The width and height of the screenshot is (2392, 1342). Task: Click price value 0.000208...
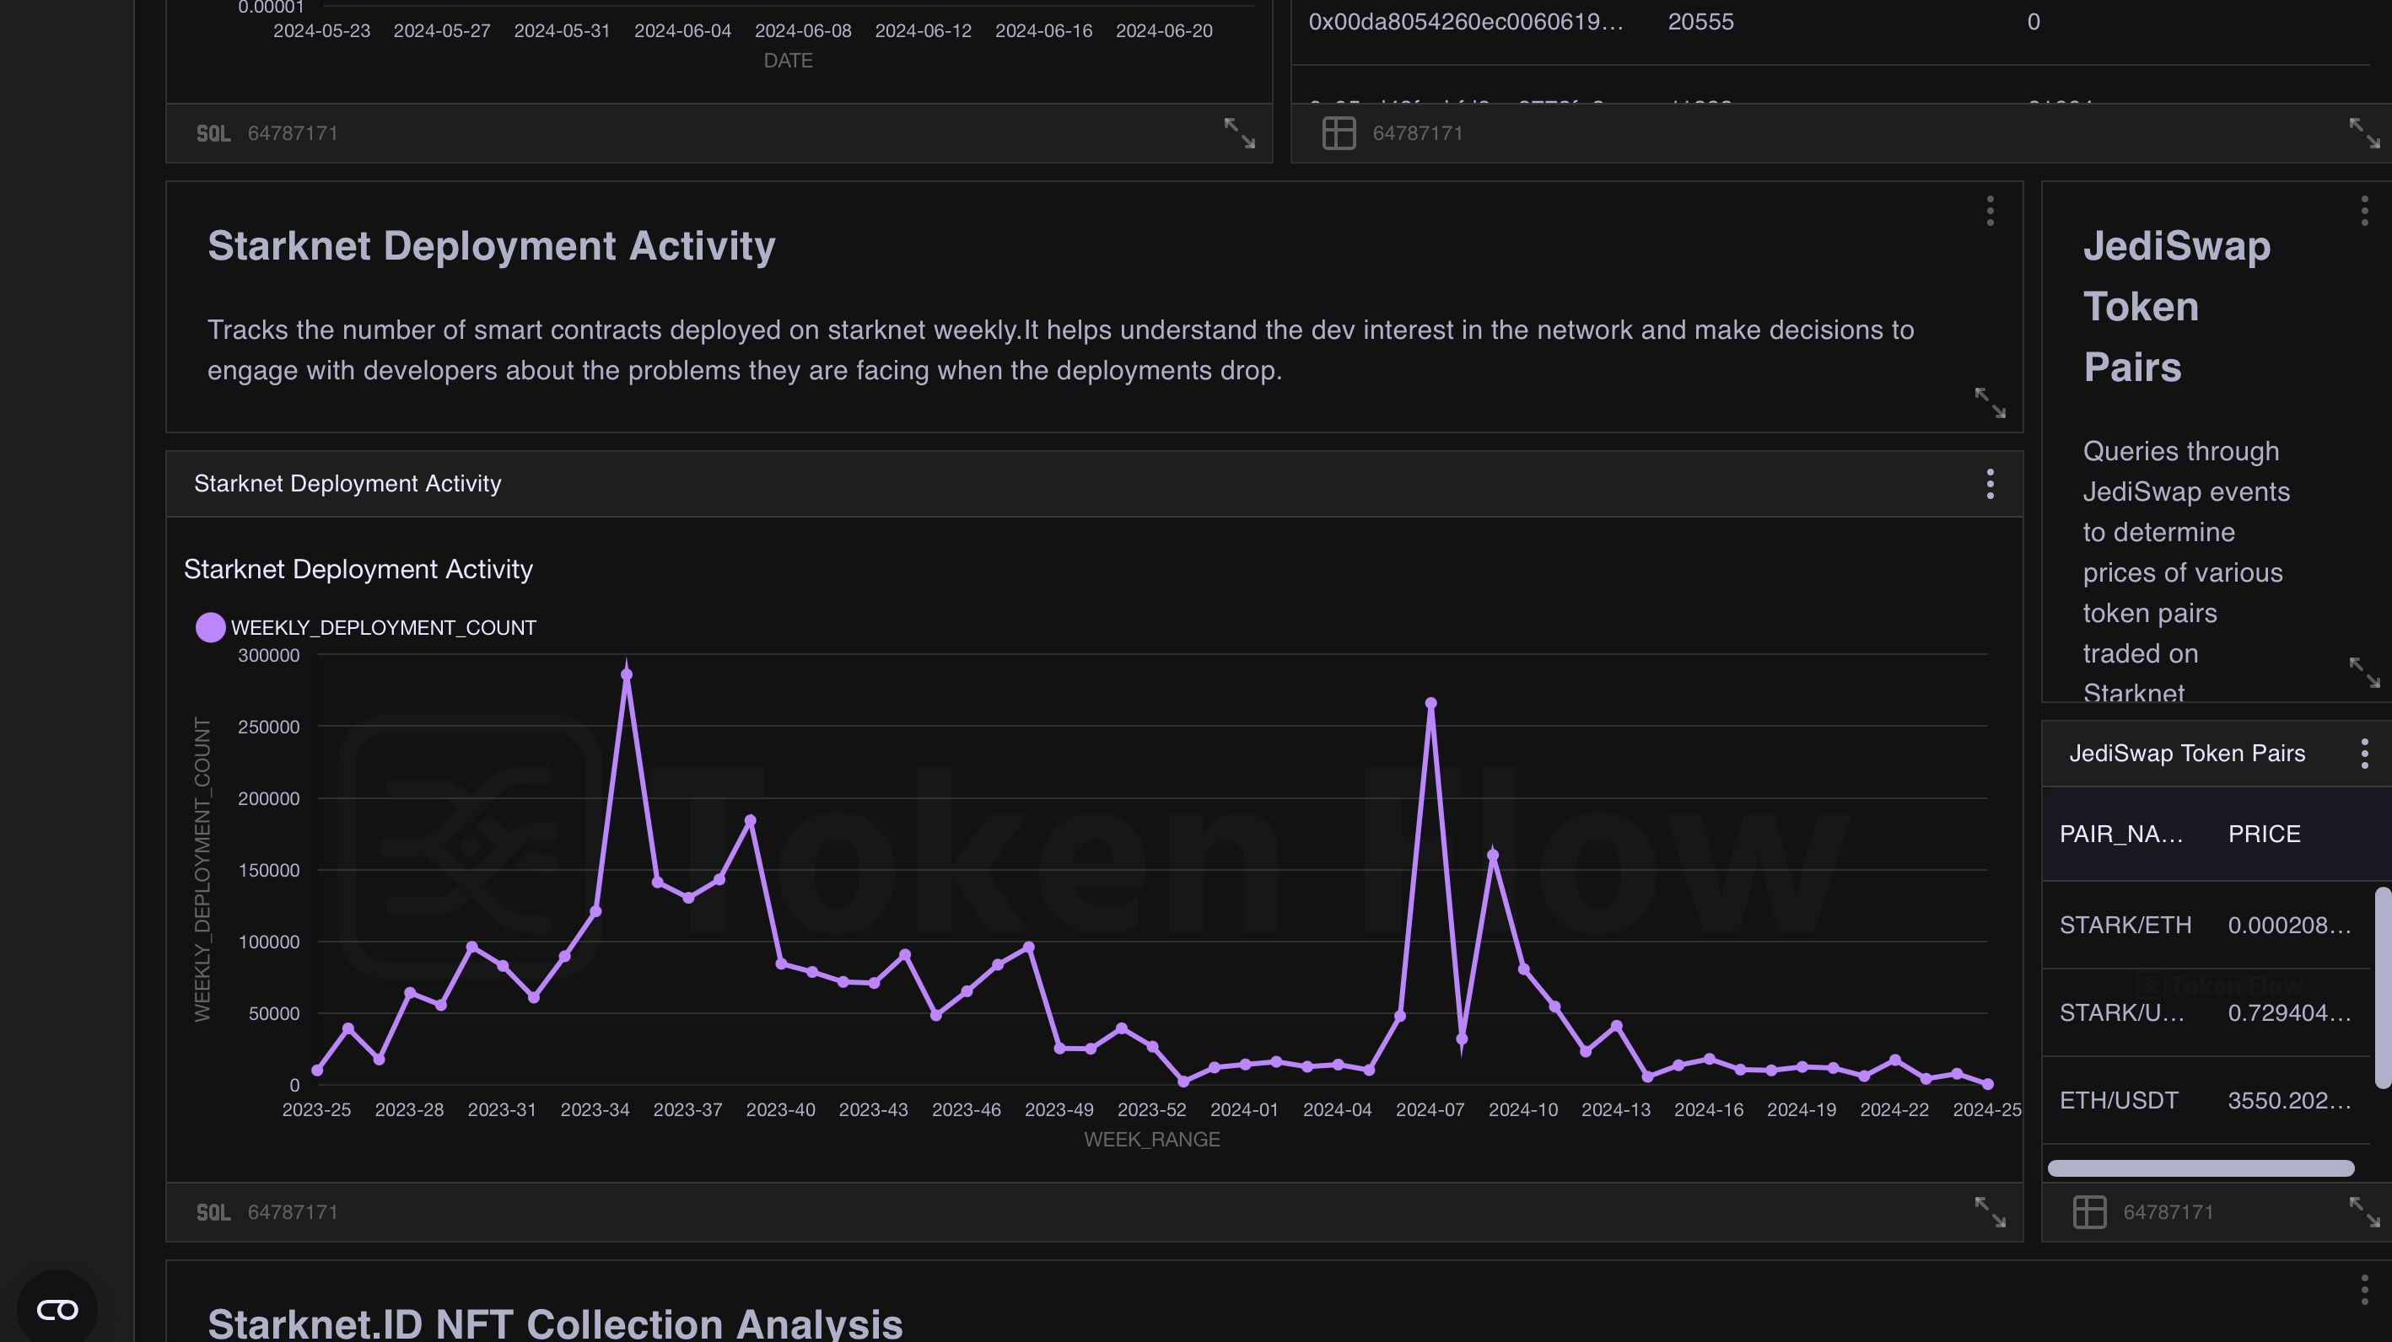click(2290, 925)
